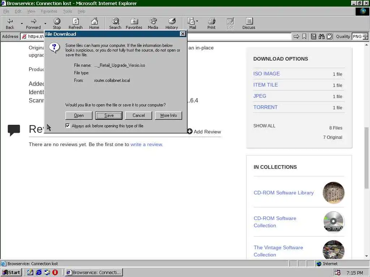Click the system tray scheduler icon

[337, 273]
